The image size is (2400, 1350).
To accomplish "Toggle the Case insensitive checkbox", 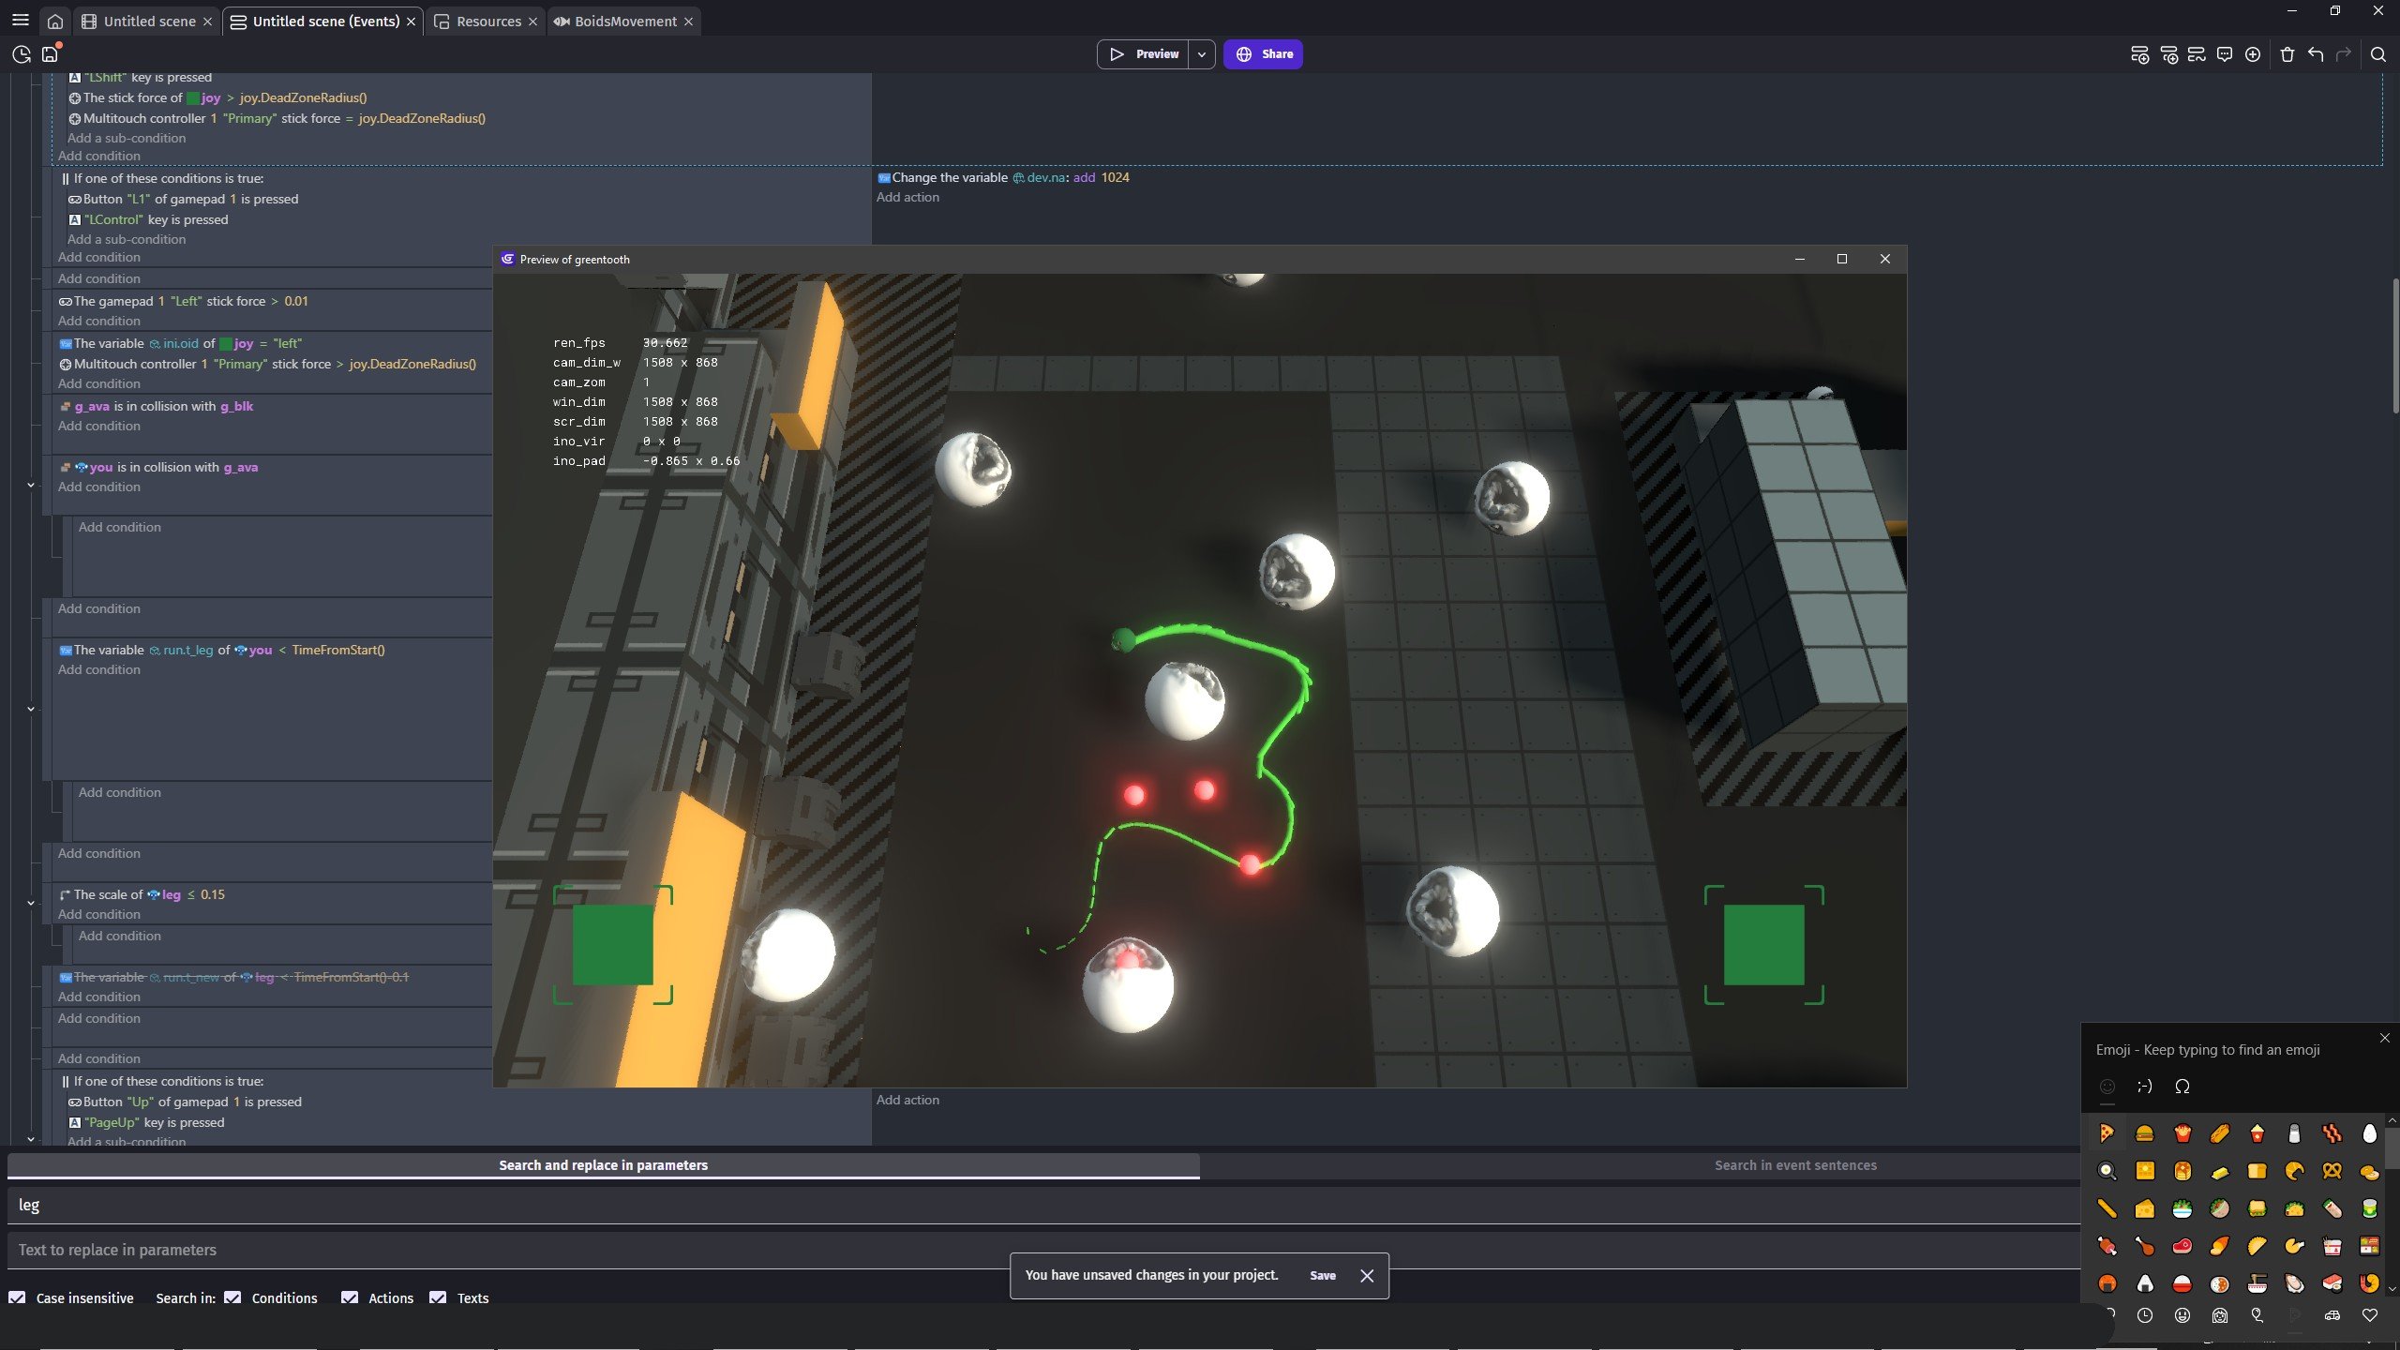I will [17, 1297].
